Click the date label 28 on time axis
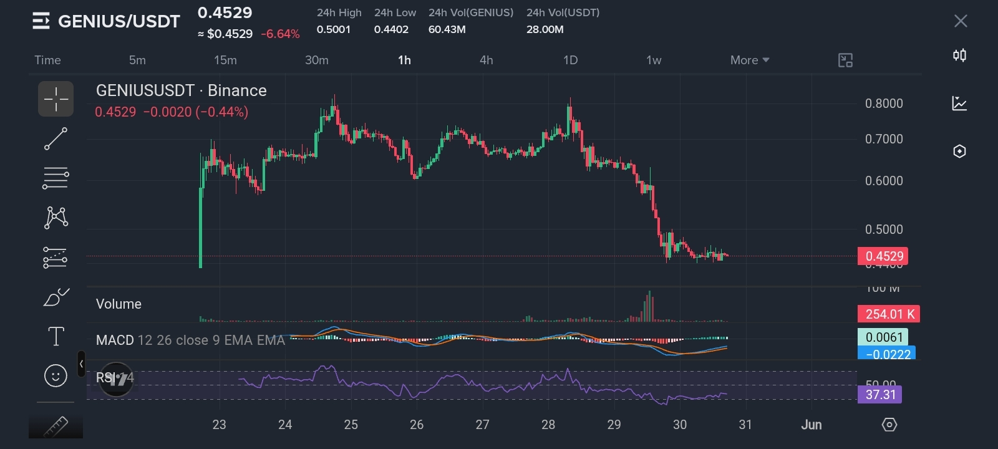 click(548, 425)
